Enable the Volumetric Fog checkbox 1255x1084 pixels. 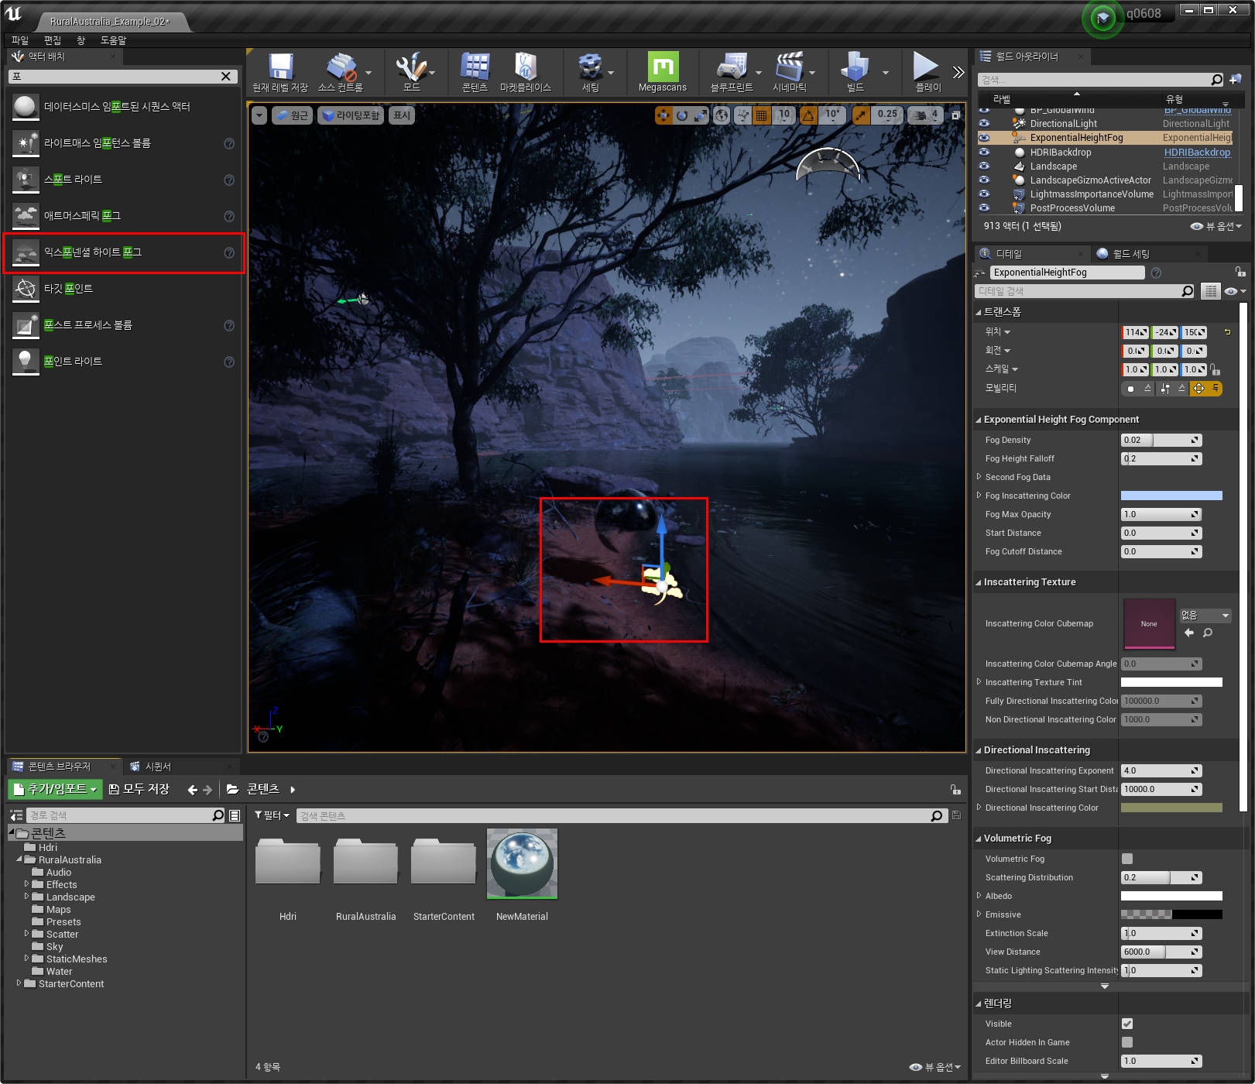click(x=1127, y=859)
